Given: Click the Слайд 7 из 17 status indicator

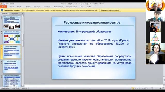Looking at the screenshot, I should tap(5, 88).
